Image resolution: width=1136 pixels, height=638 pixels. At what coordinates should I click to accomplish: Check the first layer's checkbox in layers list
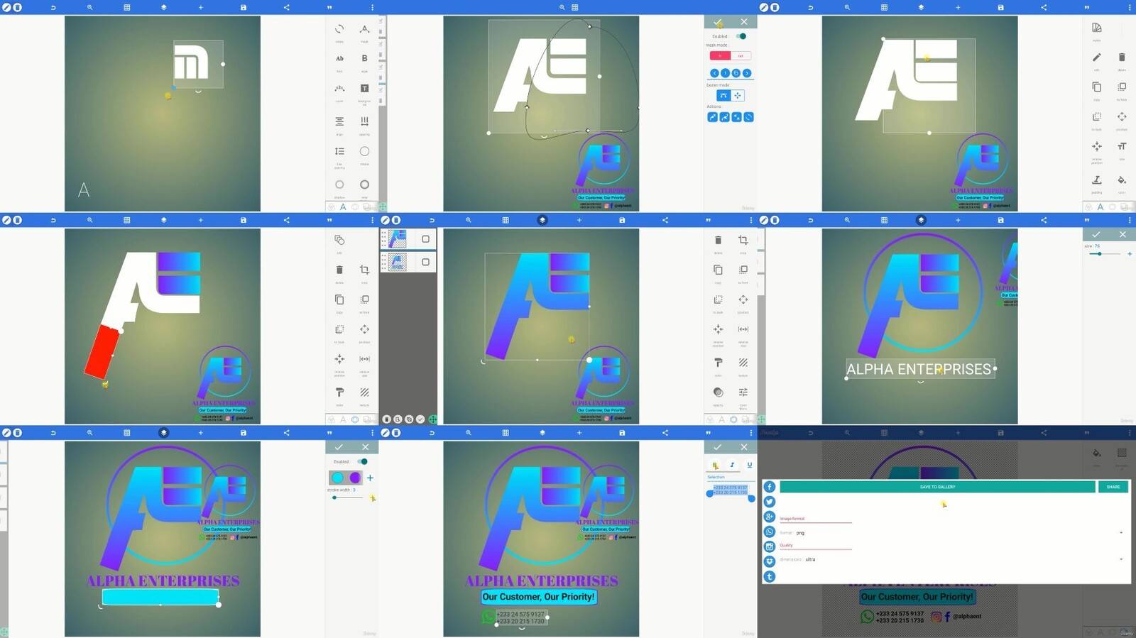425,239
